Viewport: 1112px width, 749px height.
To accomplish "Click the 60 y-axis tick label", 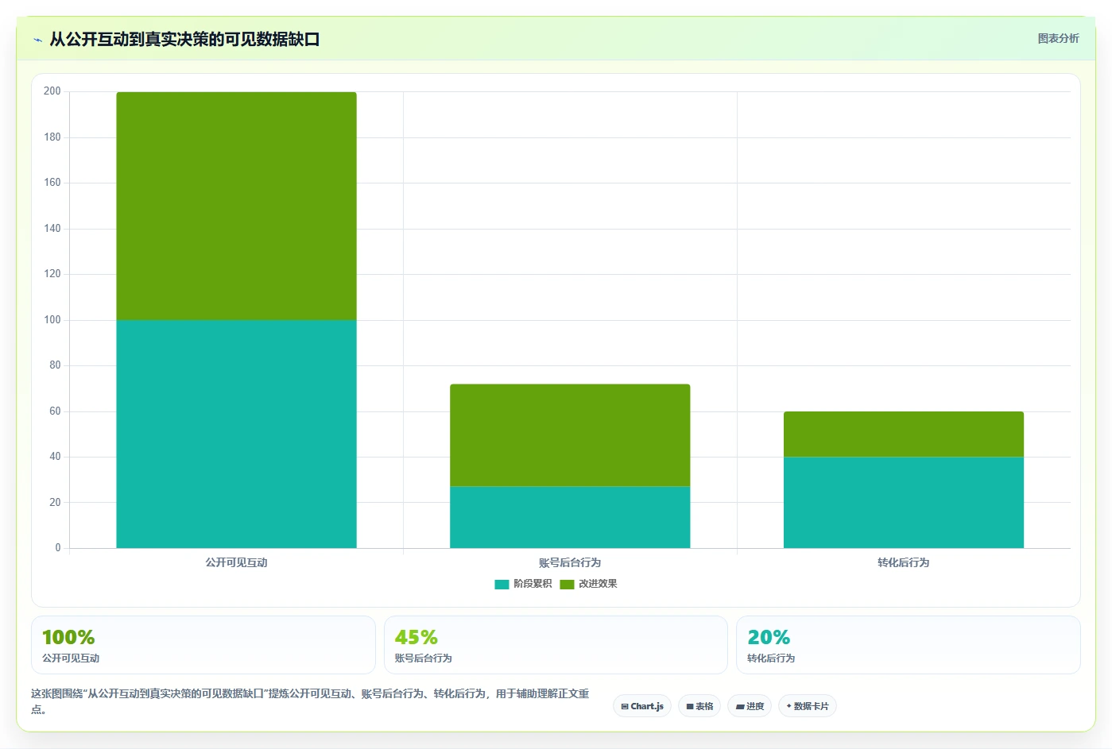I will coord(55,411).
